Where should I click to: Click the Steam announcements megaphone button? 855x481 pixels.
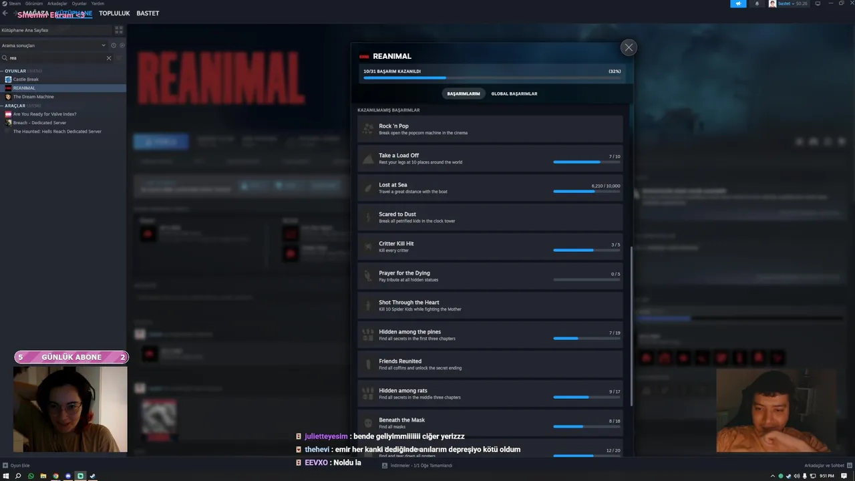tap(738, 4)
